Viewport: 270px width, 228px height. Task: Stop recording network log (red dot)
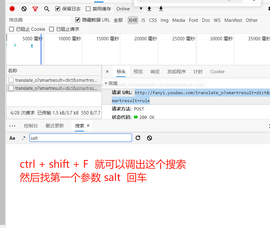(12, 9)
